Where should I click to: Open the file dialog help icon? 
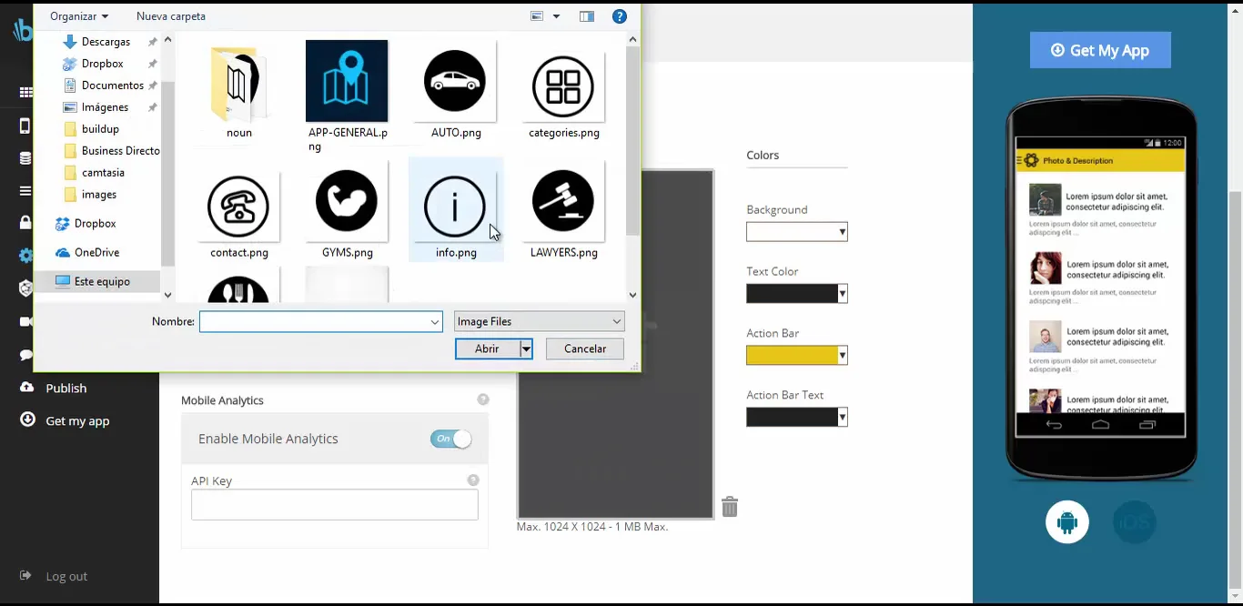point(620,16)
